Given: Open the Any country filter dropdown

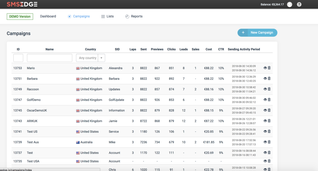Looking at the screenshot, I should pyautogui.click(x=87, y=58).
